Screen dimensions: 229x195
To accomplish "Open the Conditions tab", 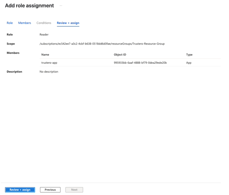I will click(x=44, y=23).
